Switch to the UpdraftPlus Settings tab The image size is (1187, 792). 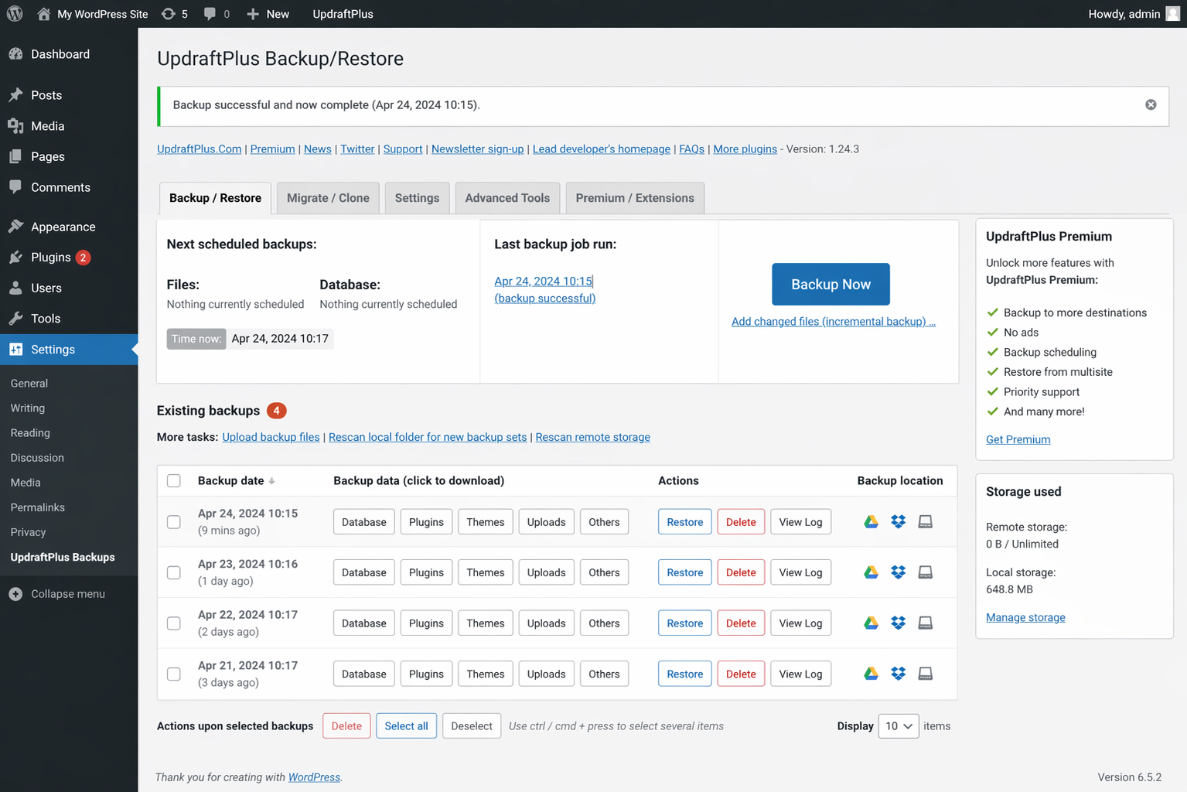click(x=417, y=198)
